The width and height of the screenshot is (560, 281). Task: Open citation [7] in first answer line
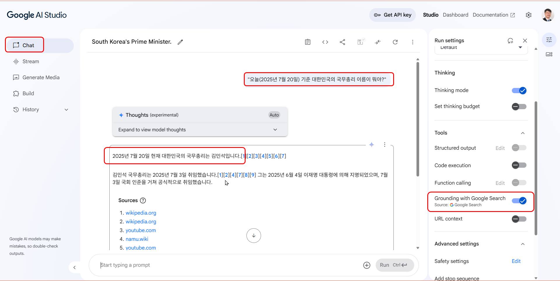coord(283,156)
